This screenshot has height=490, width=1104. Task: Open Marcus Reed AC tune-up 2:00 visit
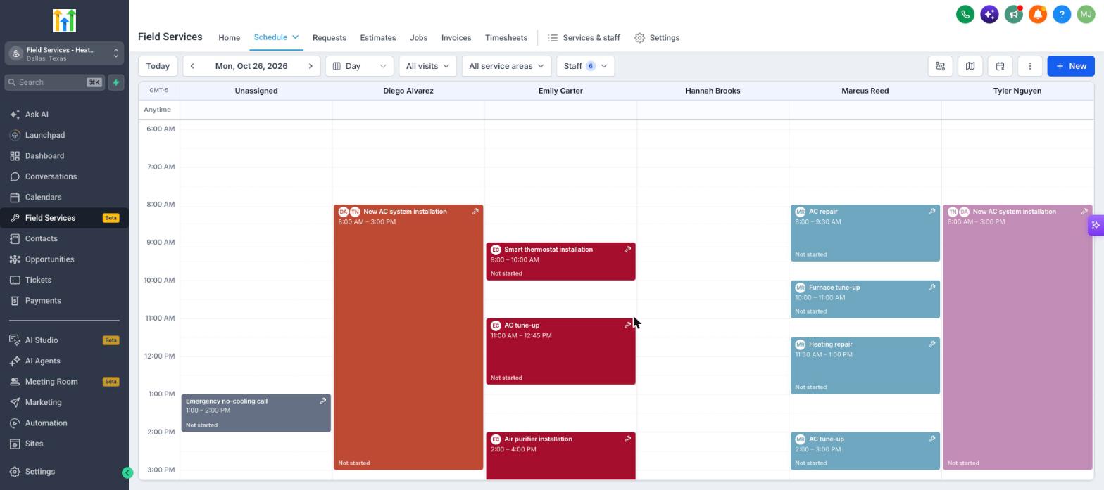[x=865, y=451]
